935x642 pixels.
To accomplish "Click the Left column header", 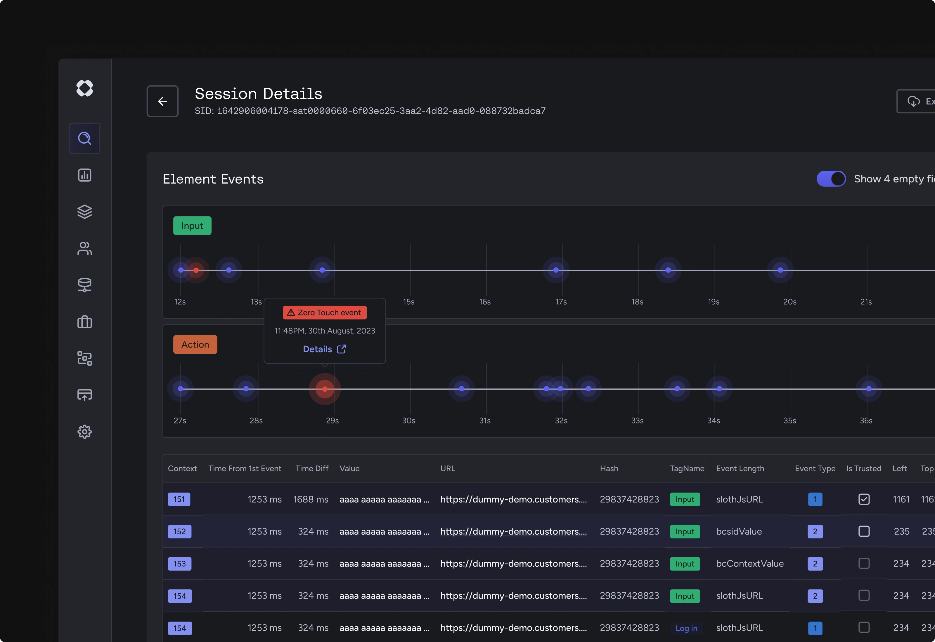I will tap(900, 469).
